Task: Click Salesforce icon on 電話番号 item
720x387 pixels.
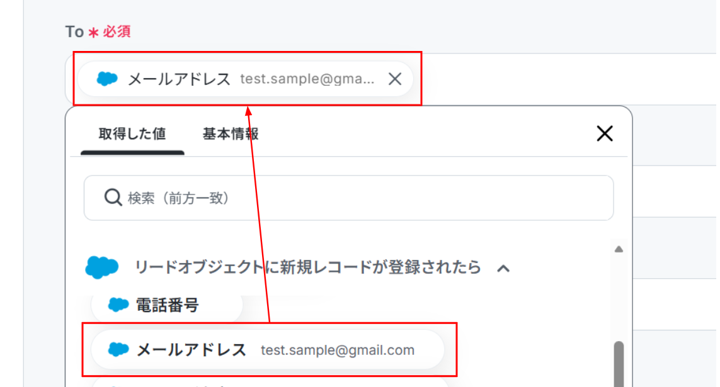Action: 118,305
